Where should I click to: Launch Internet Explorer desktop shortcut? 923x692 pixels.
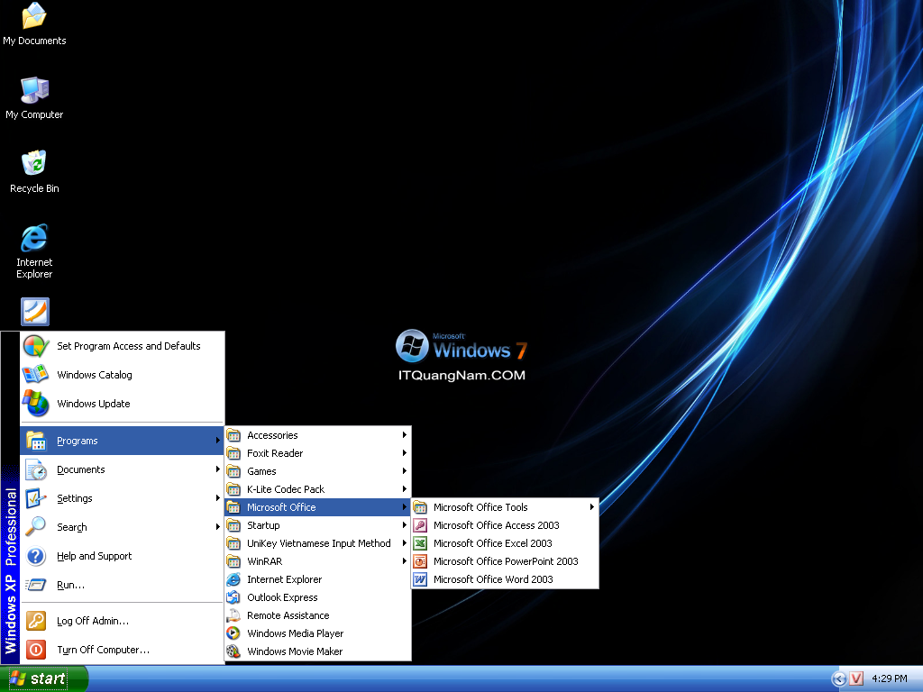34,250
